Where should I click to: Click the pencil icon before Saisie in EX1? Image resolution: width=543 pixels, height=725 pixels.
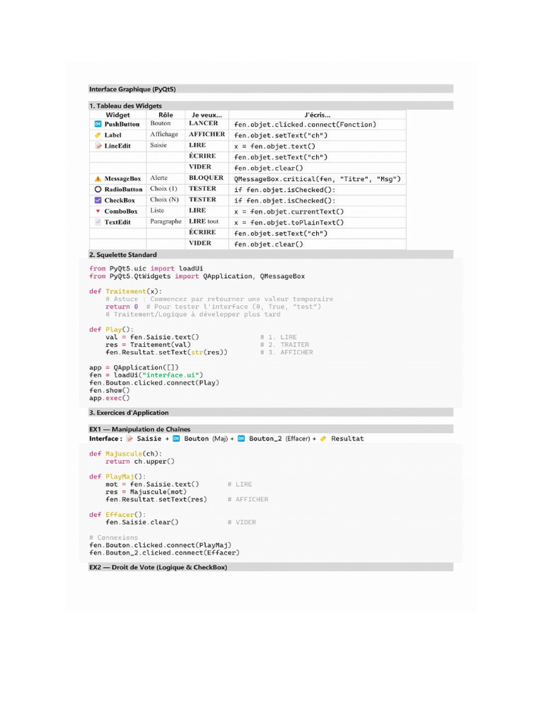[130, 438]
